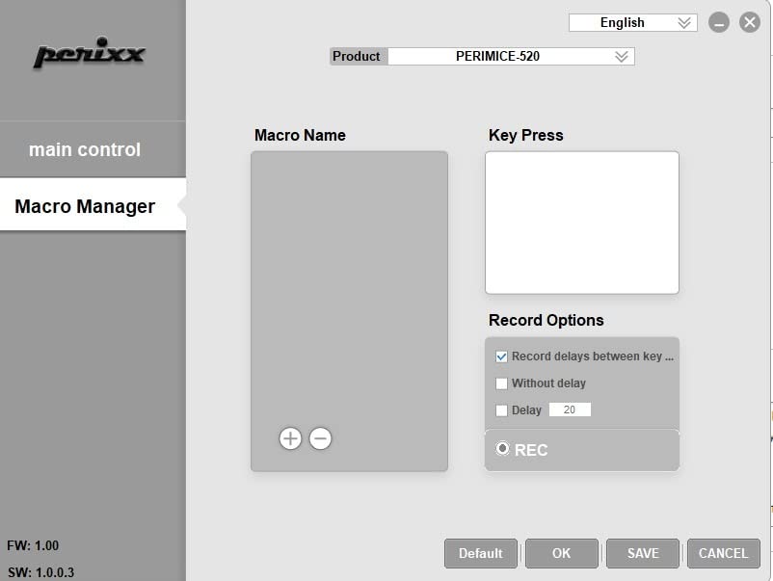This screenshot has height=581, width=773.
Task: Expand the PERIMICE-520 product dropdown
Action: 511,56
